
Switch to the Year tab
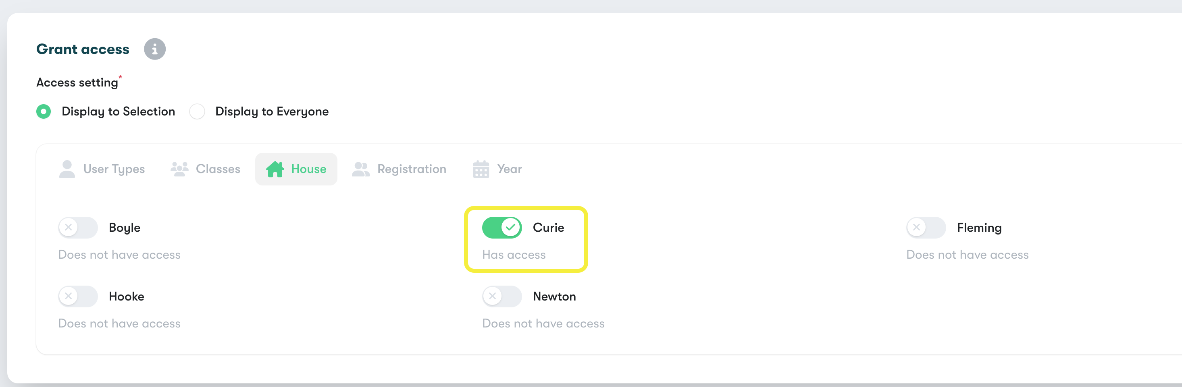point(497,169)
